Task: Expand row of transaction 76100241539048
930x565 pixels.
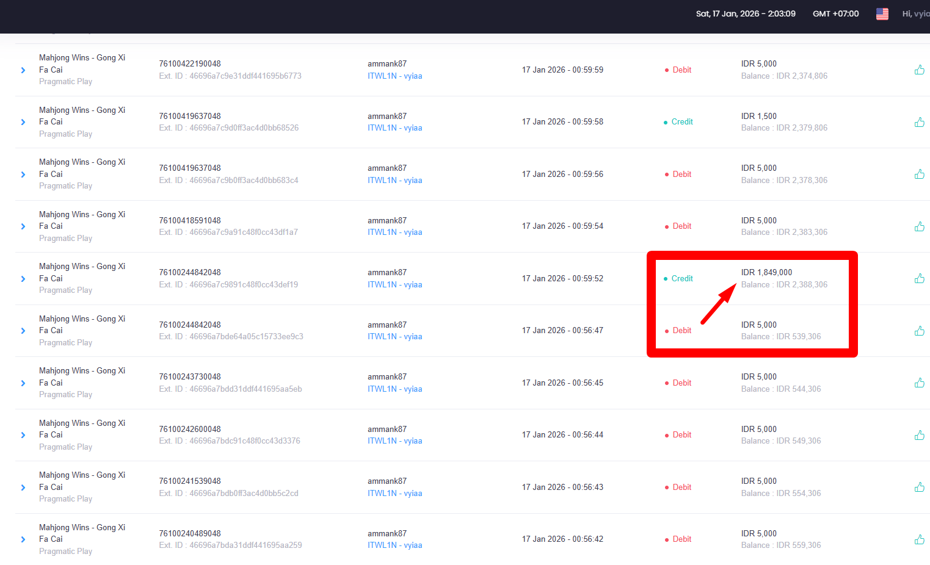Action: click(x=23, y=488)
